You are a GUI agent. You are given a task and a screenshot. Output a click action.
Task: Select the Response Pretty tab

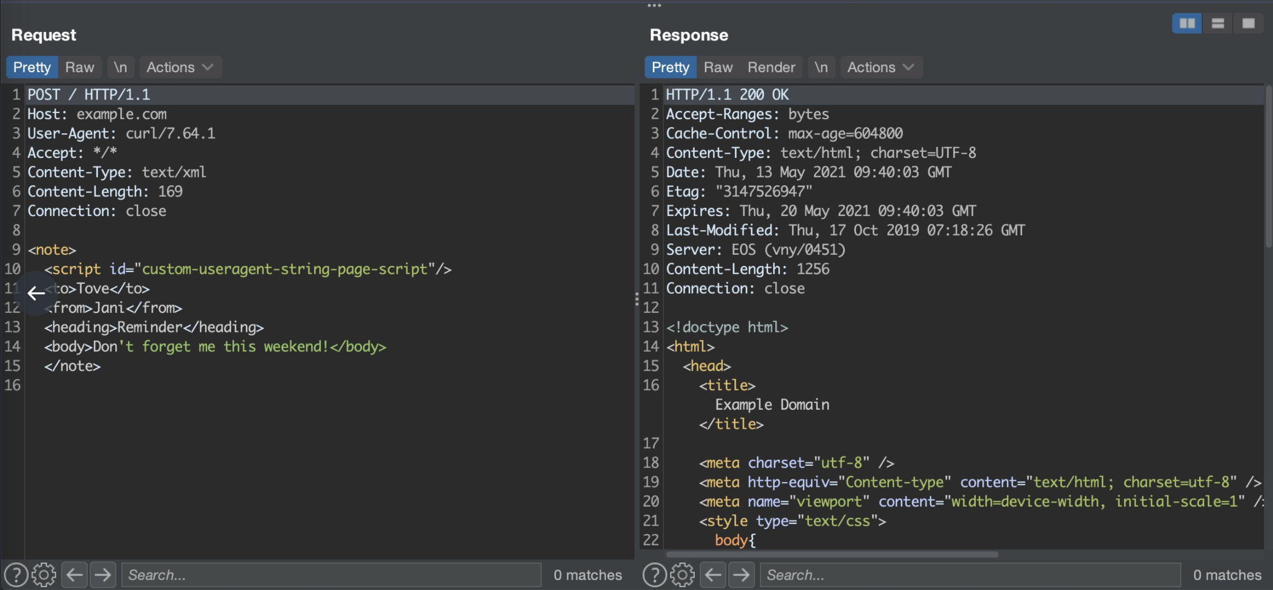click(670, 67)
